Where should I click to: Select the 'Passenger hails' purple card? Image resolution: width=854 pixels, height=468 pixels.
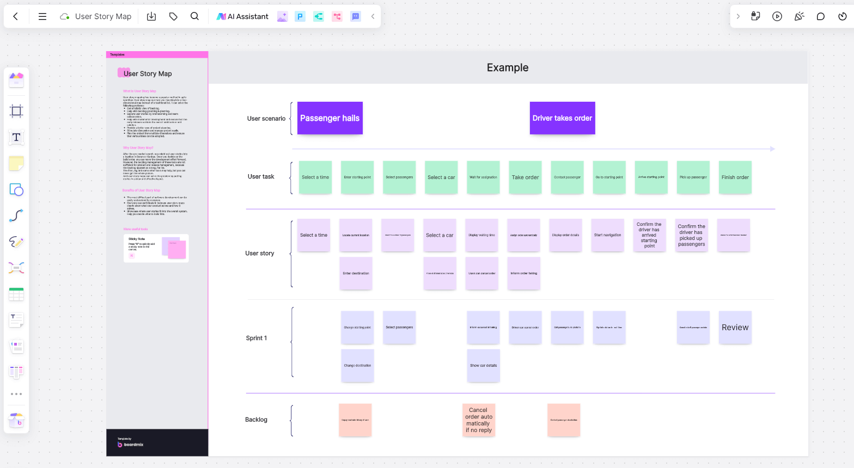point(330,118)
